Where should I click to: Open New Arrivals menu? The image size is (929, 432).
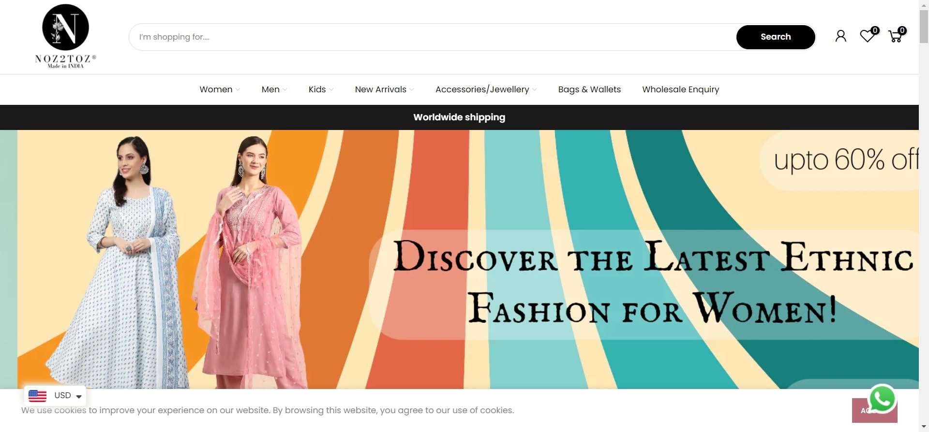380,89
